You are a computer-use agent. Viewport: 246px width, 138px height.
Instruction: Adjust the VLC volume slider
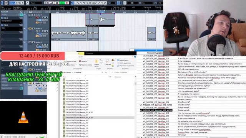coord(40,137)
